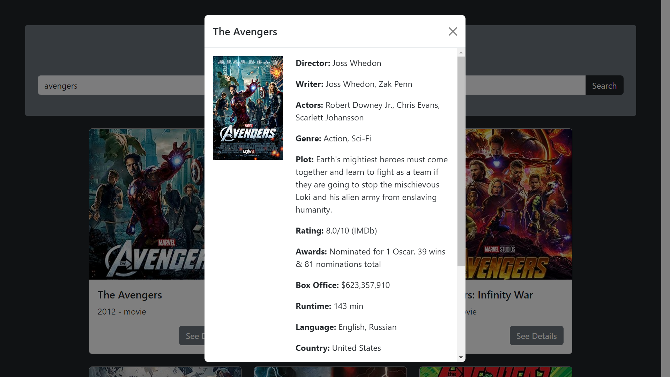
Task: Click the page's right-edge scrollbar
Action: point(665,188)
